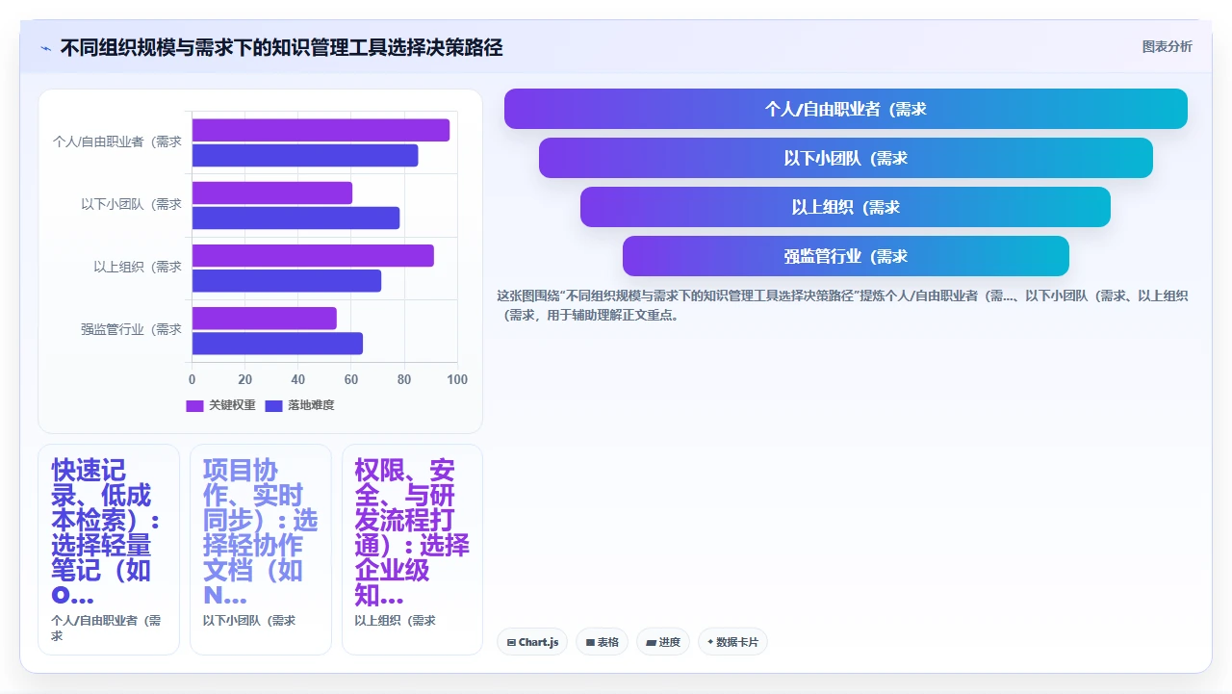The height and width of the screenshot is (694, 1232).
Task: Toggle the 关键权重 legend entry
Action: (221, 405)
